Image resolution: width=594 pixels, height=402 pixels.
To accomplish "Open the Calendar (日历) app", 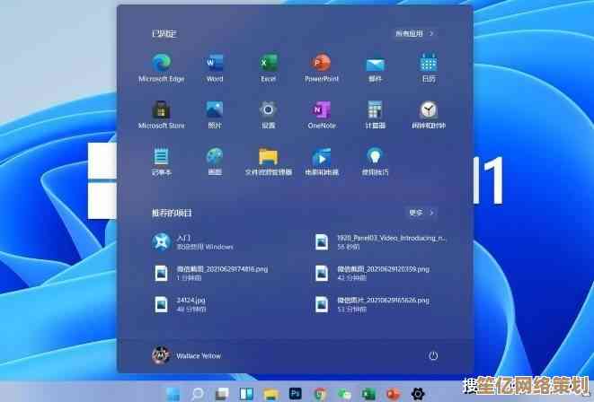I will (428, 64).
